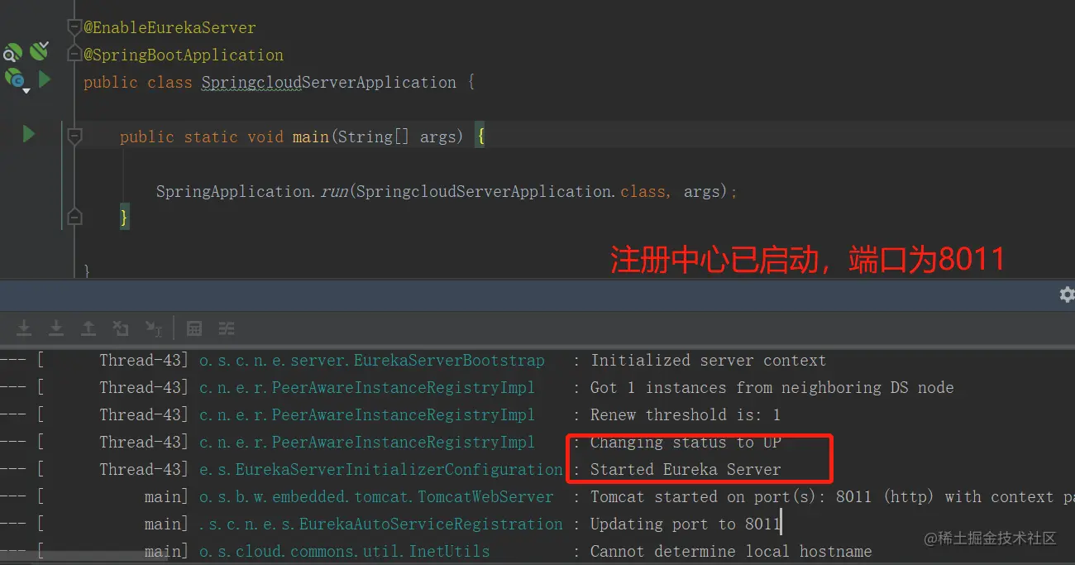Click the @EnableEurekaServer annotation text

pyautogui.click(x=170, y=27)
